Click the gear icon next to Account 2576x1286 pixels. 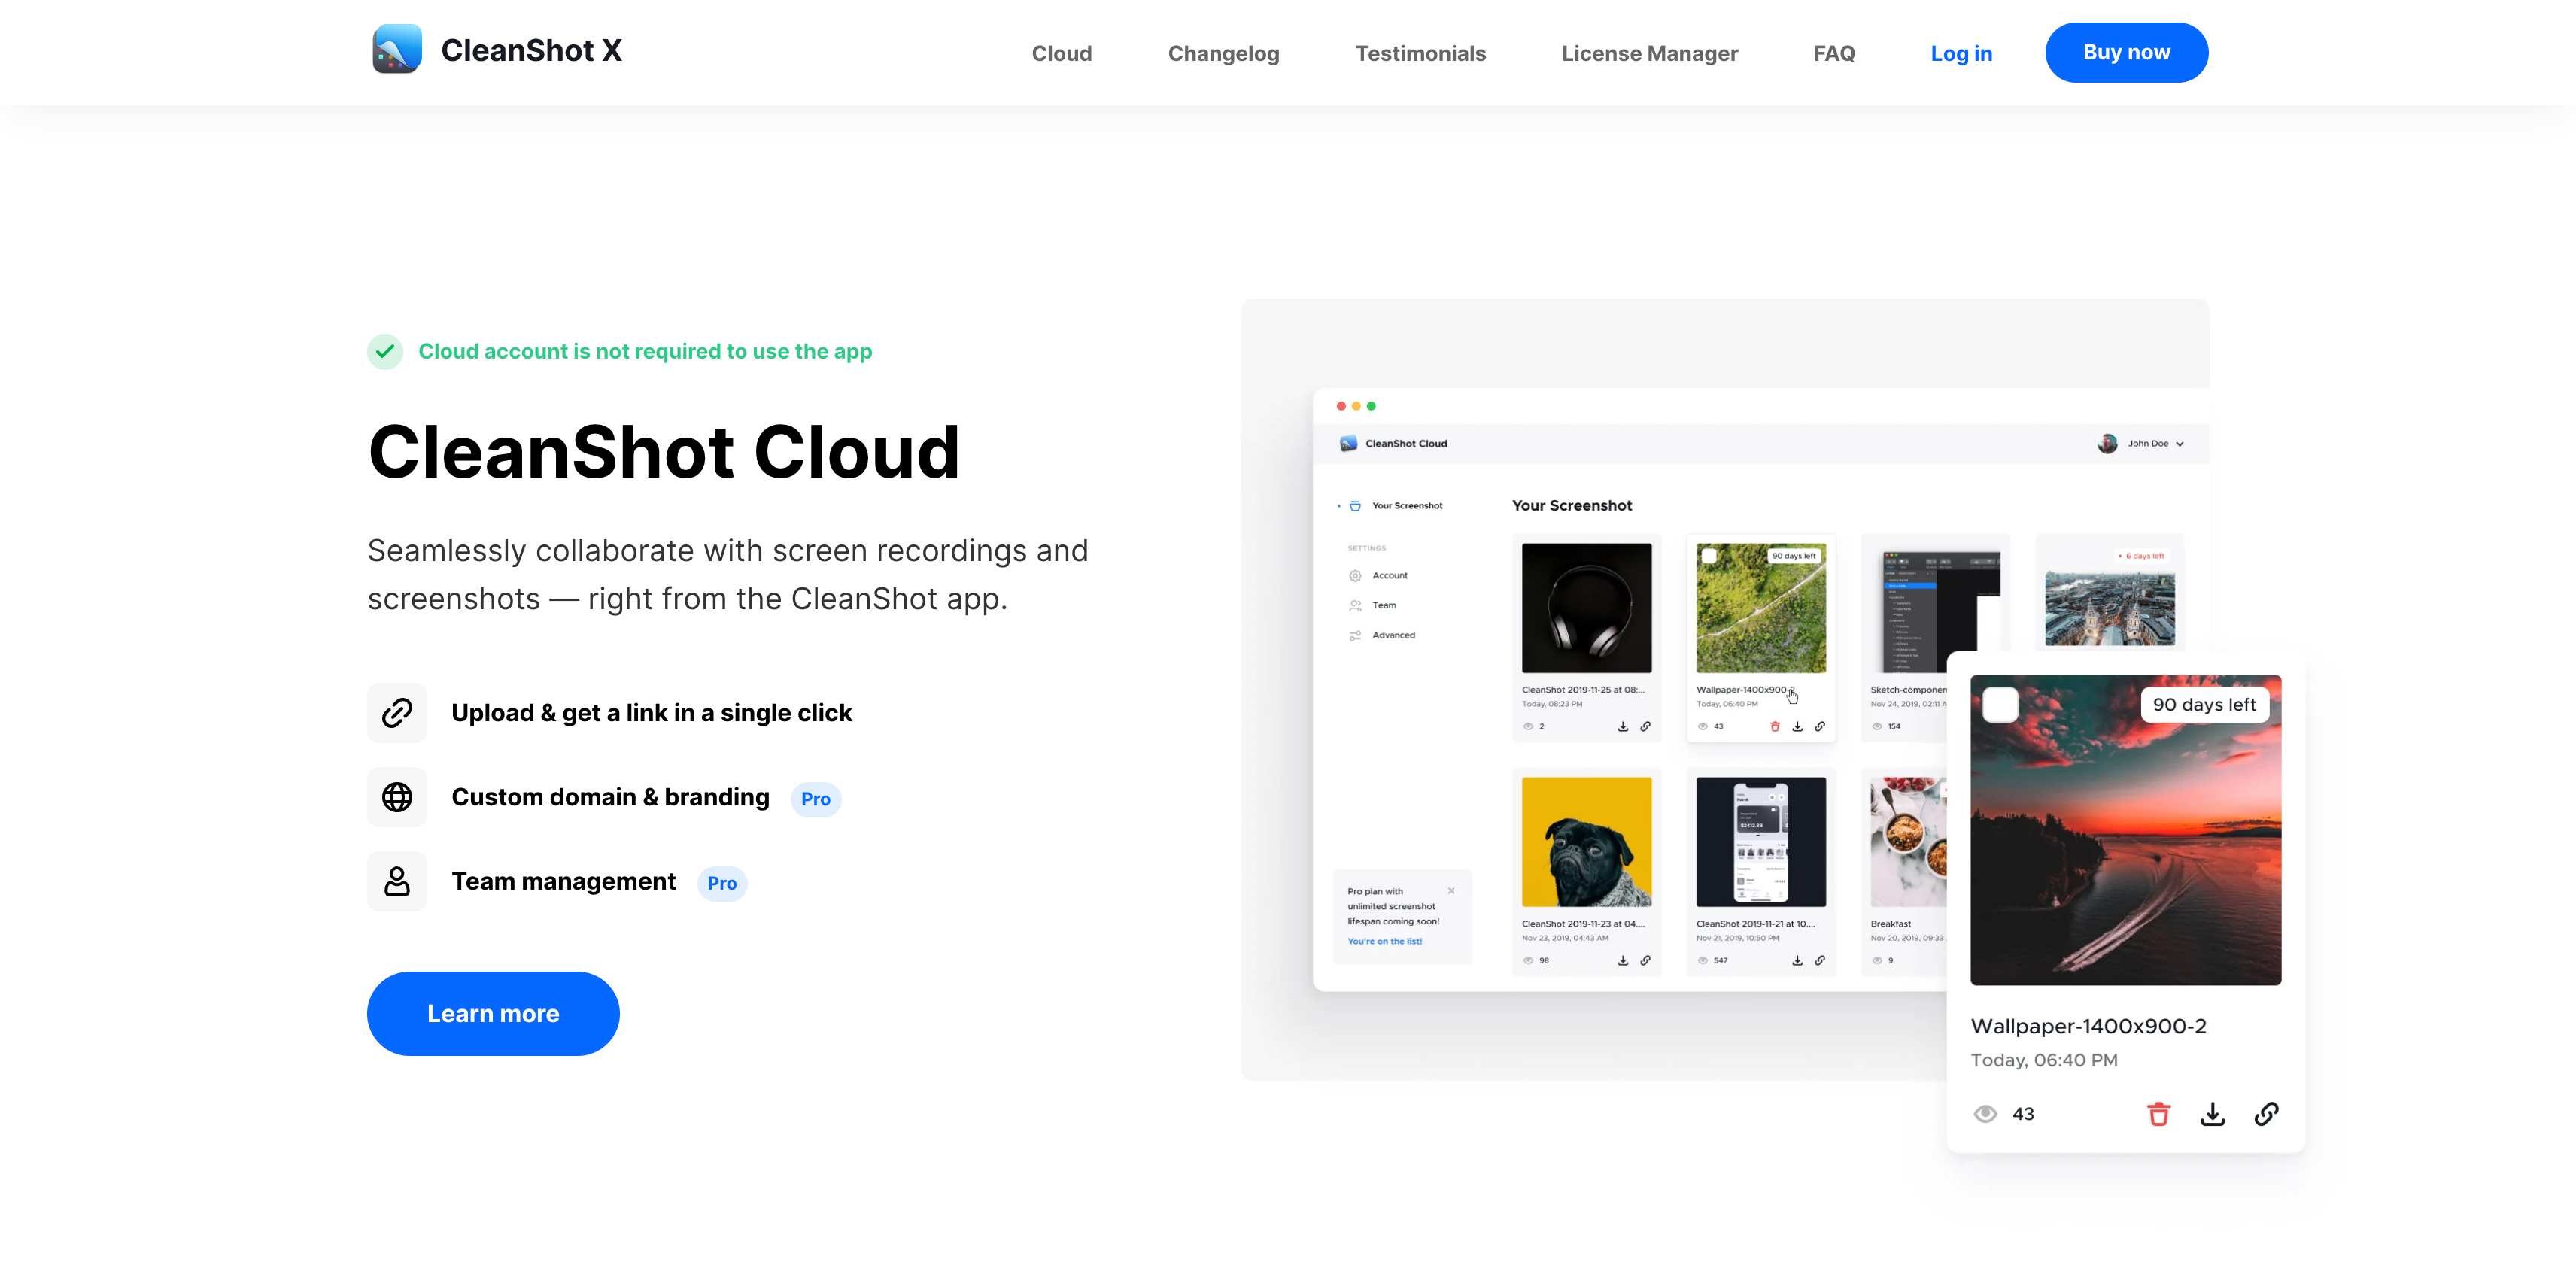[x=1355, y=576]
